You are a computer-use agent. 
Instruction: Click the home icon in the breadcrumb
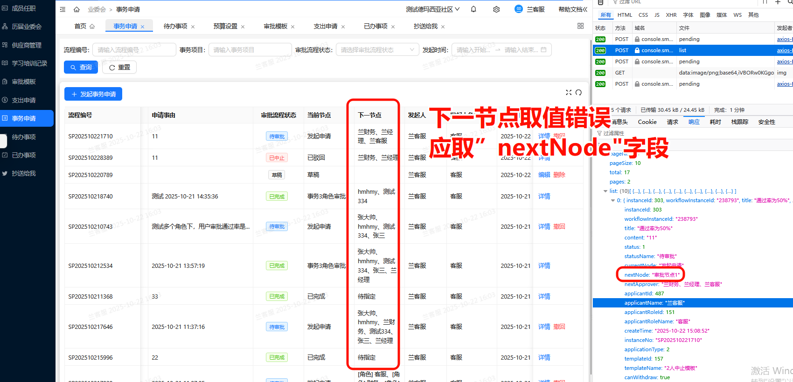[77, 9]
